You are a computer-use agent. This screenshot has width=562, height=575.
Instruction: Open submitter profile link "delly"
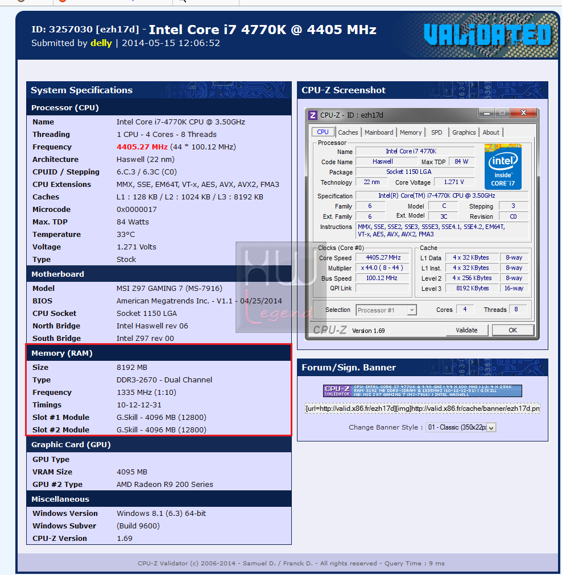tap(101, 43)
